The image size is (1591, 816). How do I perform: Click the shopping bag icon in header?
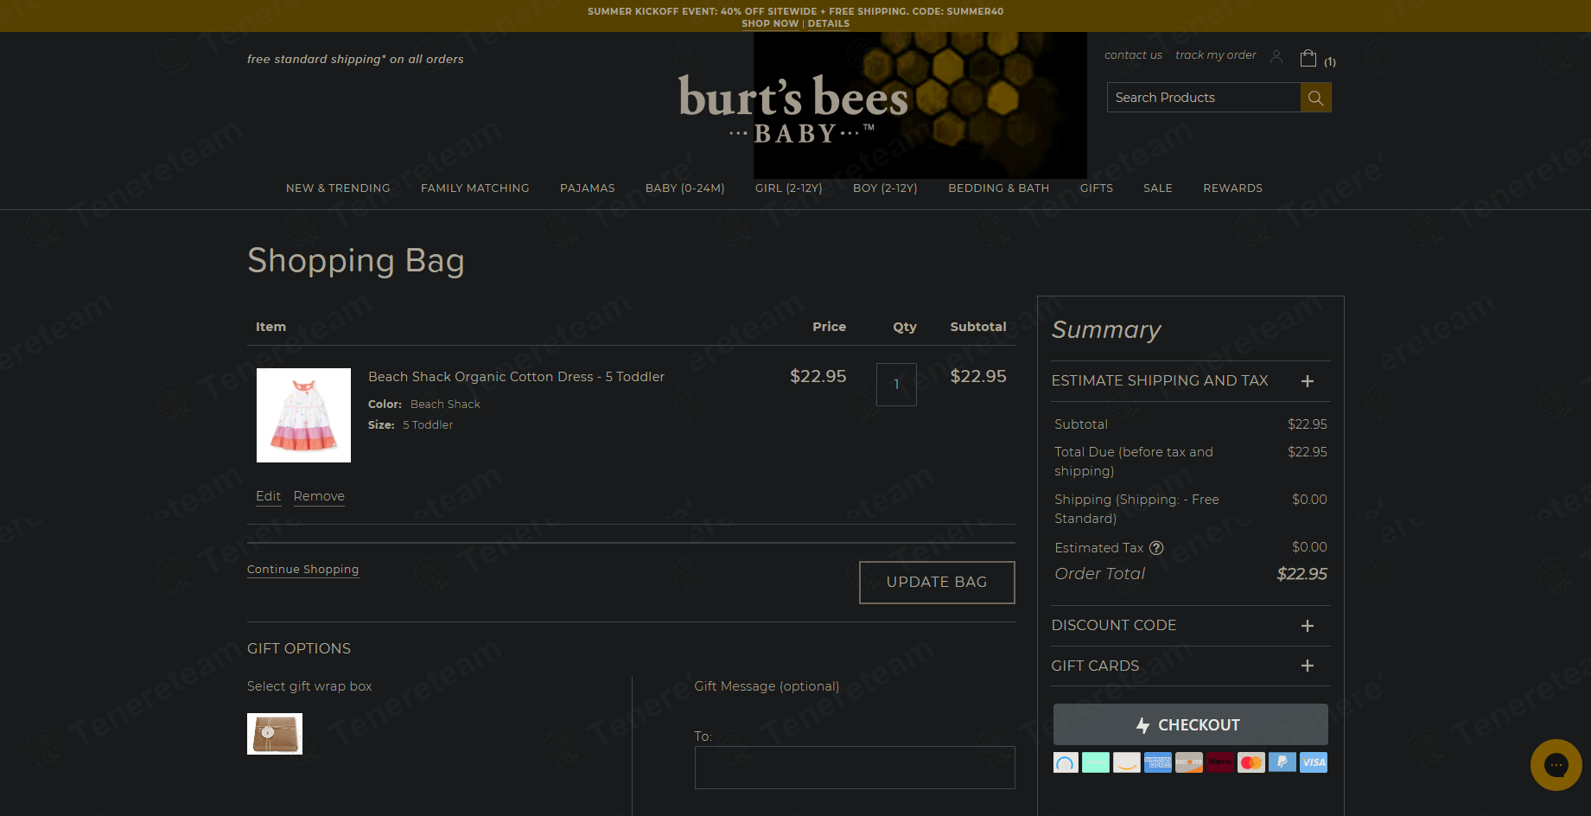(1308, 58)
